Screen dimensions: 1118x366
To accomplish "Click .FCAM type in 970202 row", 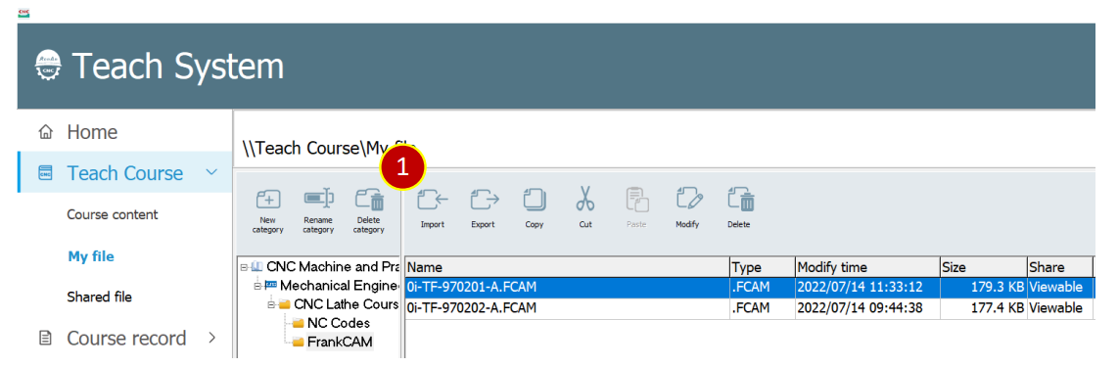I will tap(751, 308).
